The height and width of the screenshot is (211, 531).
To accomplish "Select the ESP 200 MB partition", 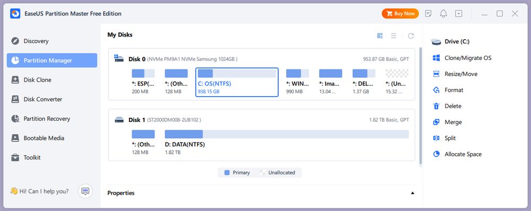I will (x=143, y=82).
